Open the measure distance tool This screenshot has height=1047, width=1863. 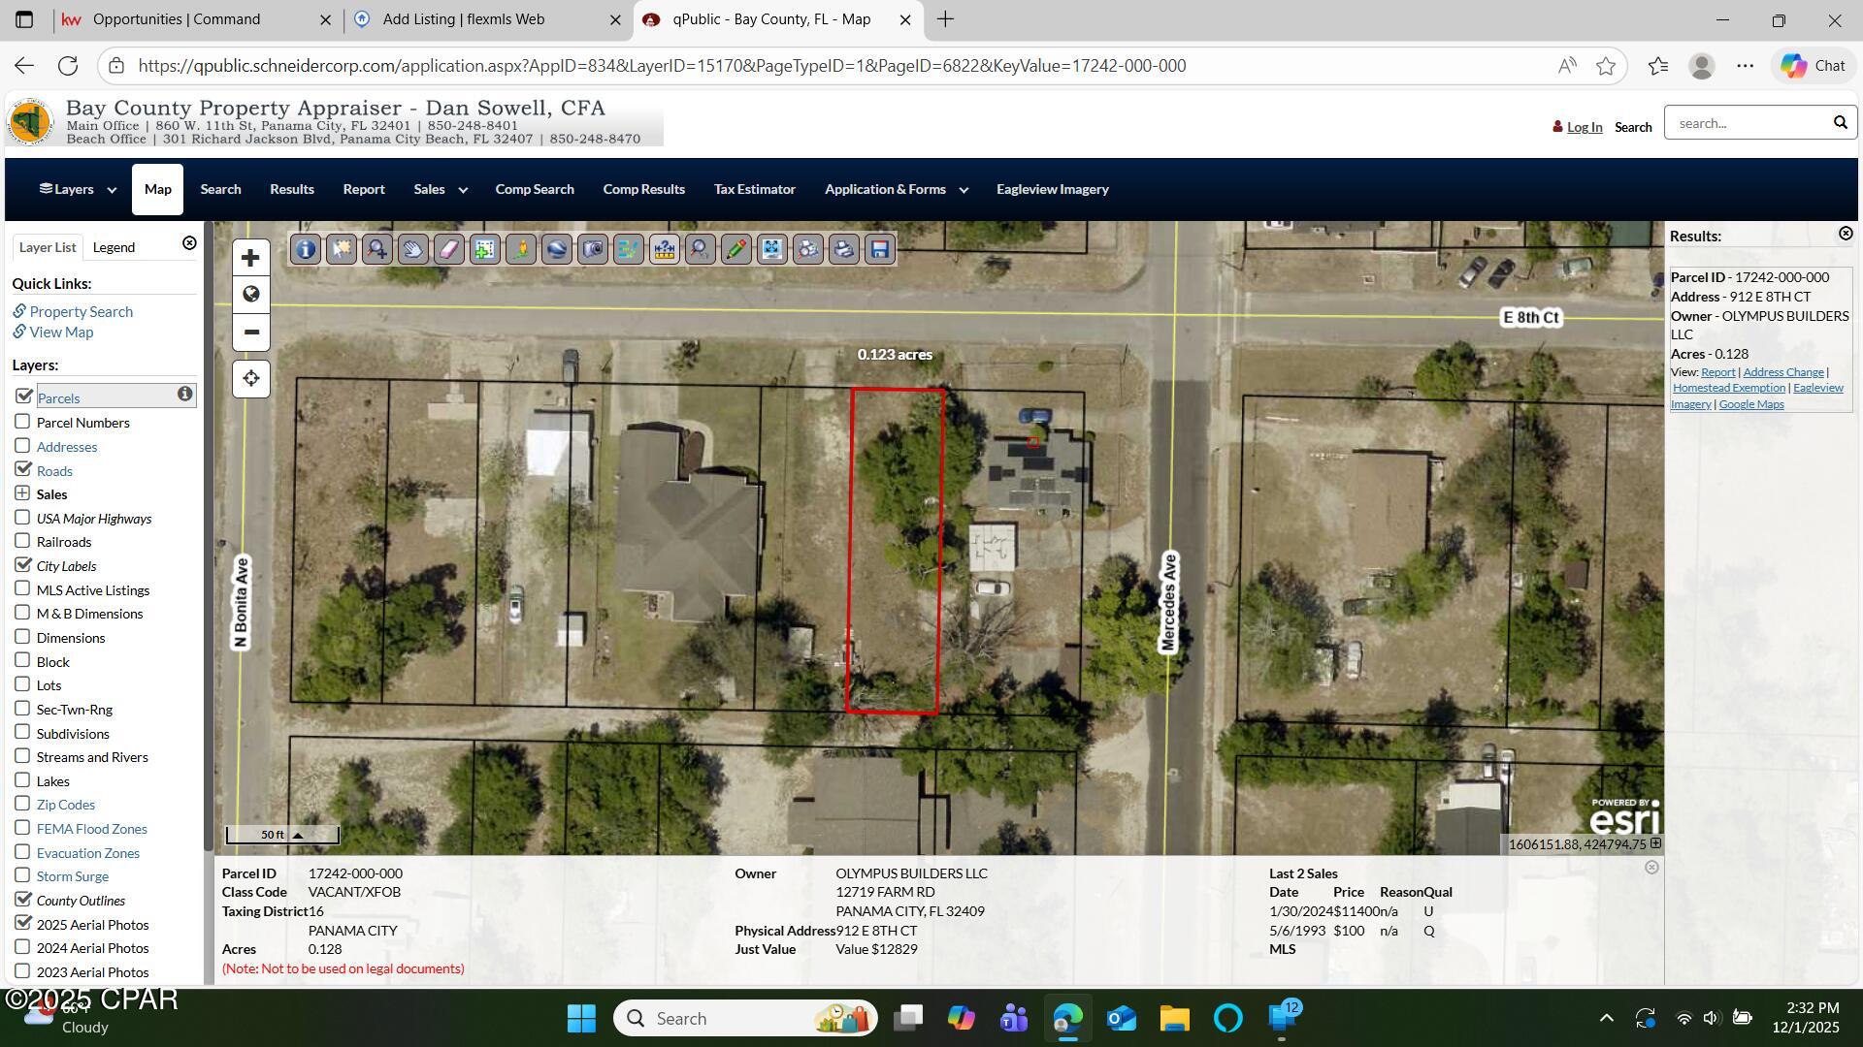[x=665, y=249]
